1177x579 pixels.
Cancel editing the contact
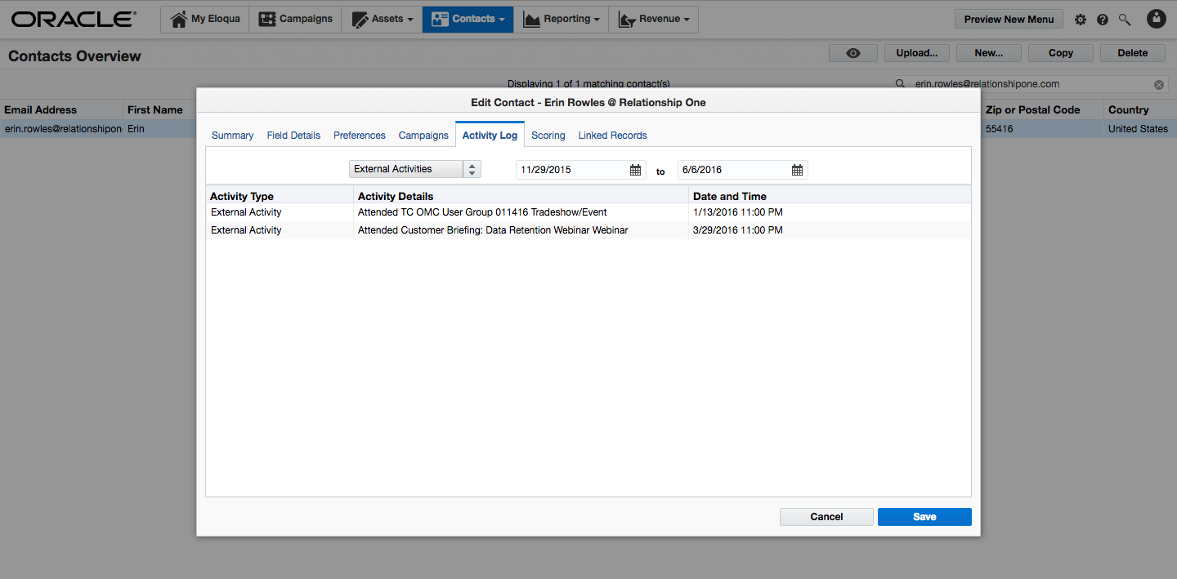(826, 516)
